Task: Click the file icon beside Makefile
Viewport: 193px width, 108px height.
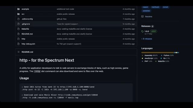Action: [18, 29]
